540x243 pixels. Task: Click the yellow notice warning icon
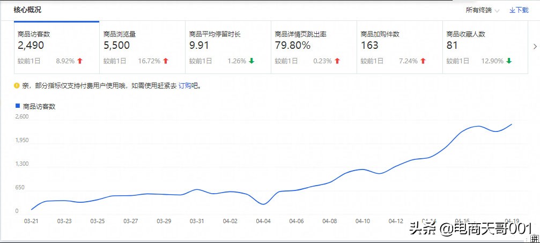click(17, 86)
